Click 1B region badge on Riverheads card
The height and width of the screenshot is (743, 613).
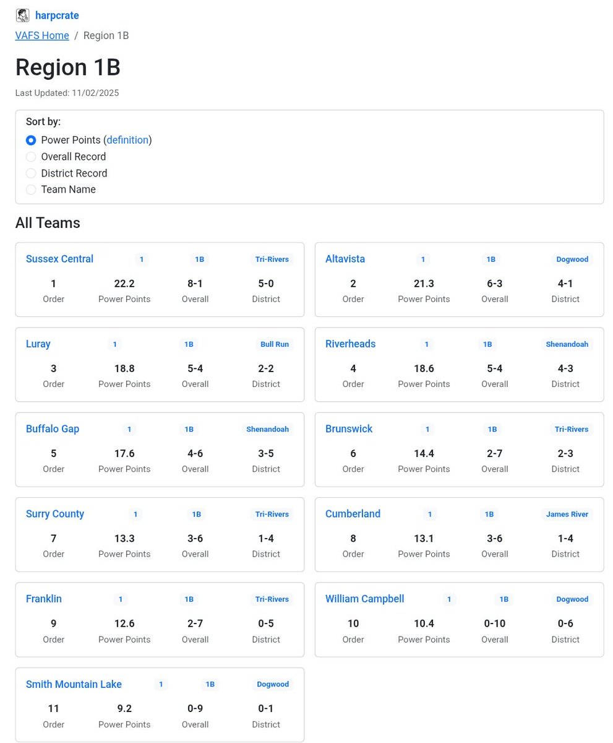pos(487,344)
